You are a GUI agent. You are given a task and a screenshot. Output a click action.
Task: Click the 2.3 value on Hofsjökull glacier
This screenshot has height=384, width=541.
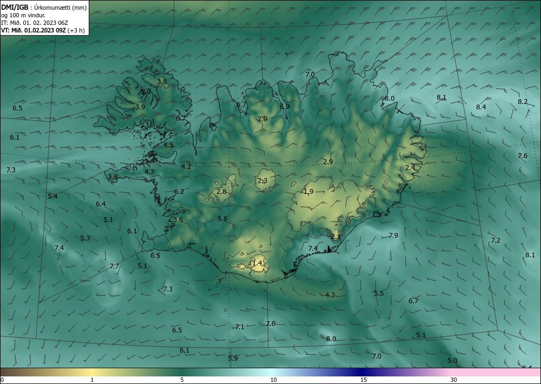pos(262,181)
